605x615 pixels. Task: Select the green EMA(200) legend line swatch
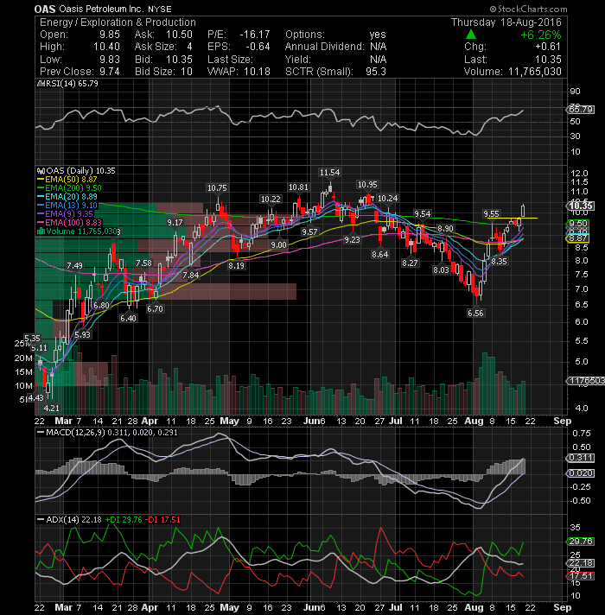pos(41,188)
